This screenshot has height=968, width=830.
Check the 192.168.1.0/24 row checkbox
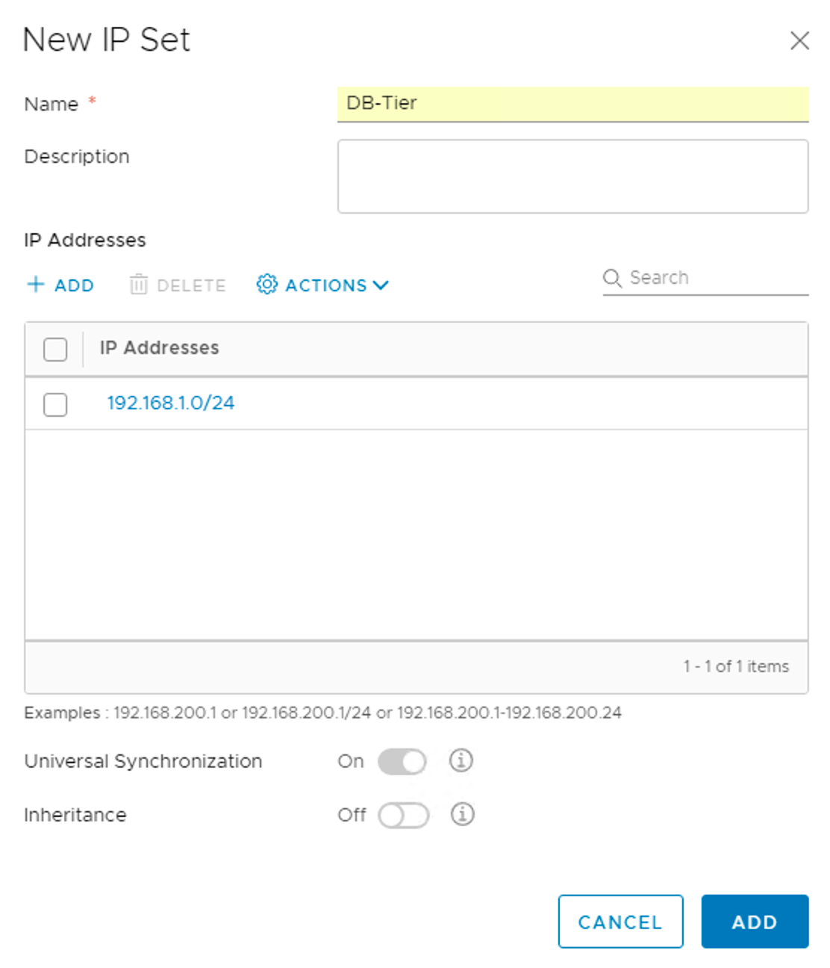pos(55,404)
